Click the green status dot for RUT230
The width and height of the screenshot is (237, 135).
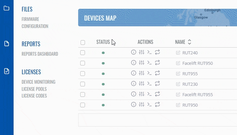coord(103,84)
